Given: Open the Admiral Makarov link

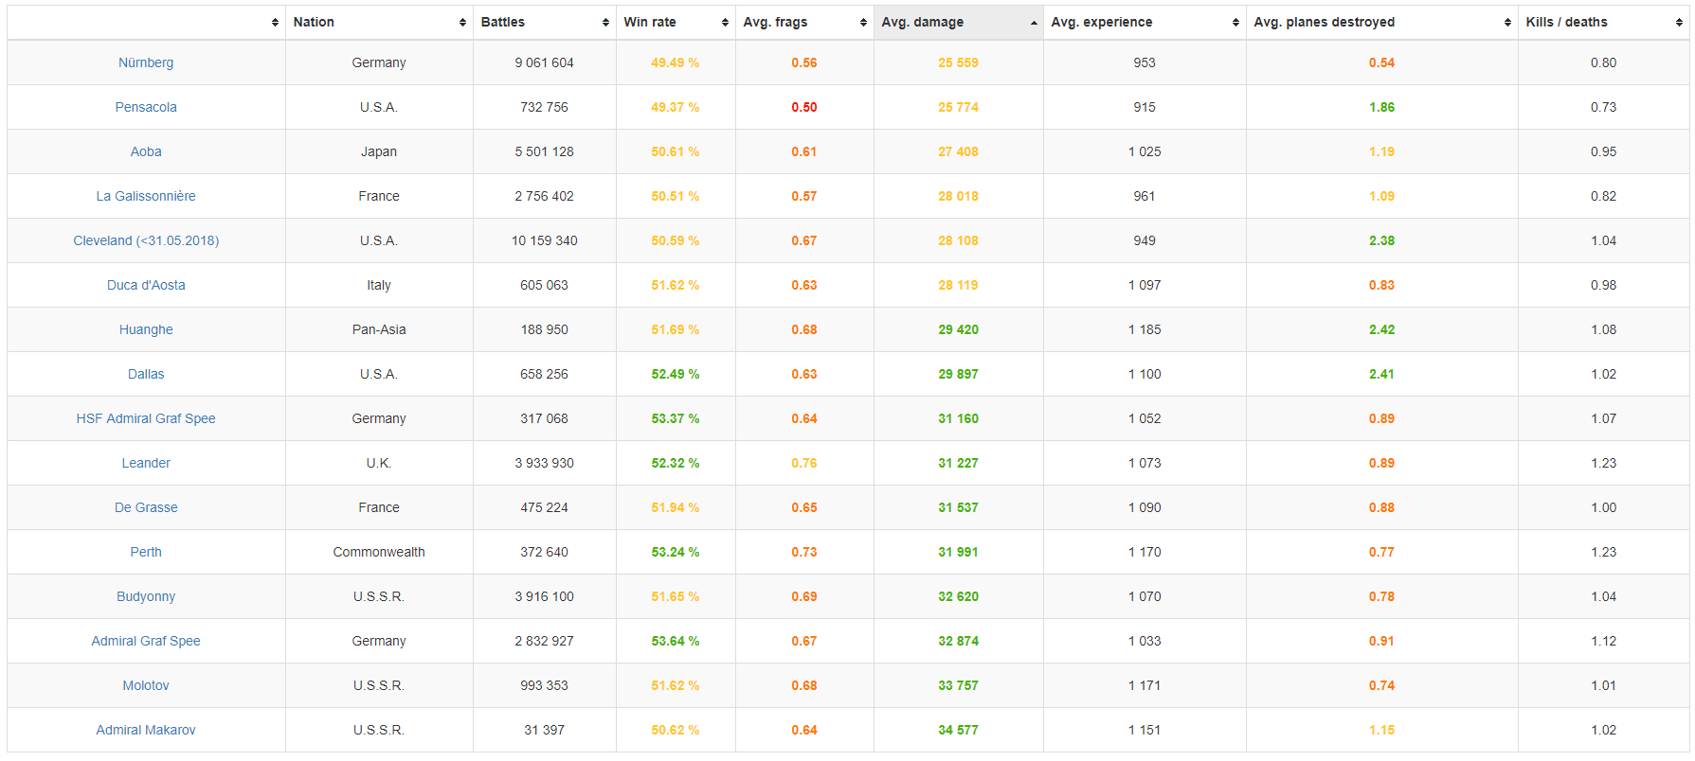Looking at the screenshot, I should (146, 730).
